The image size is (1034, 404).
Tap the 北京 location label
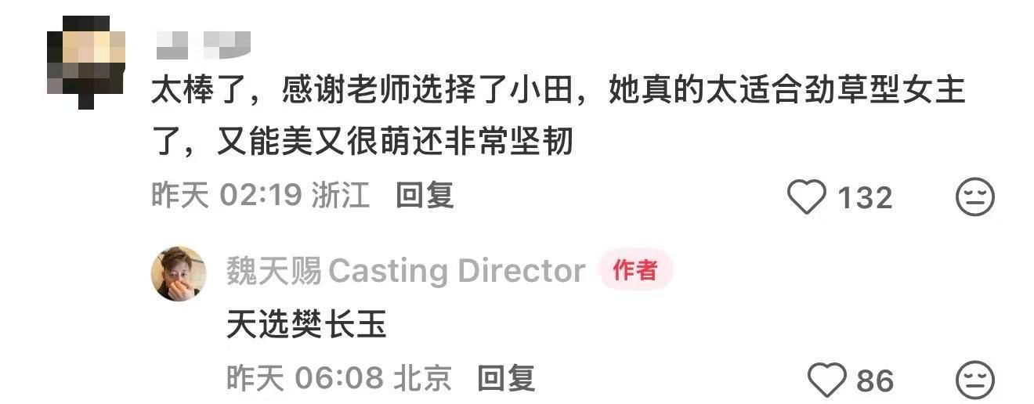[422, 379]
